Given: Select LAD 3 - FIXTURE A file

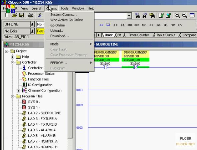Looking at the screenshot, I should (x=42, y=119).
